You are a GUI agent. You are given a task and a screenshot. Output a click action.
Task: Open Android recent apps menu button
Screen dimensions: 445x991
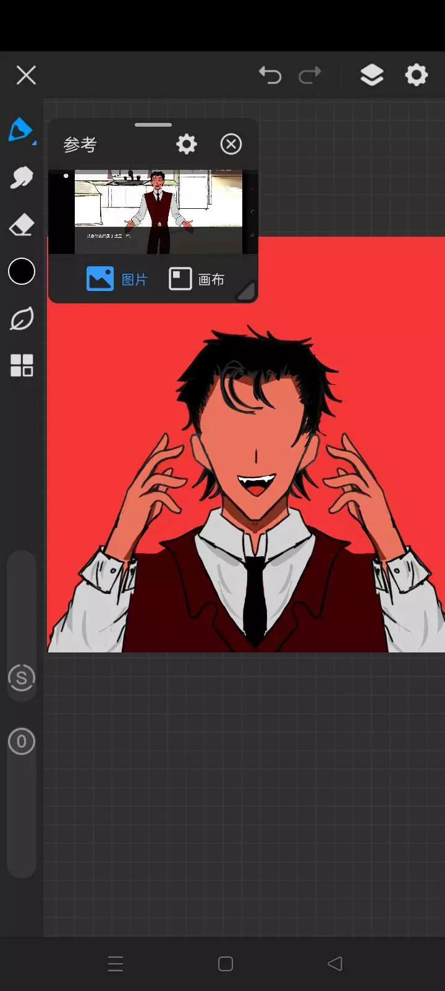coord(116,964)
